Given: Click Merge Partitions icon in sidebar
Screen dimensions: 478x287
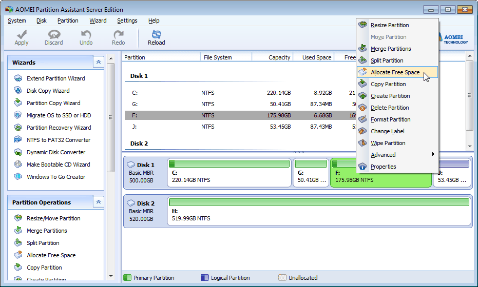Looking at the screenshot, I should pyautogui.click(x=18, y=230).
